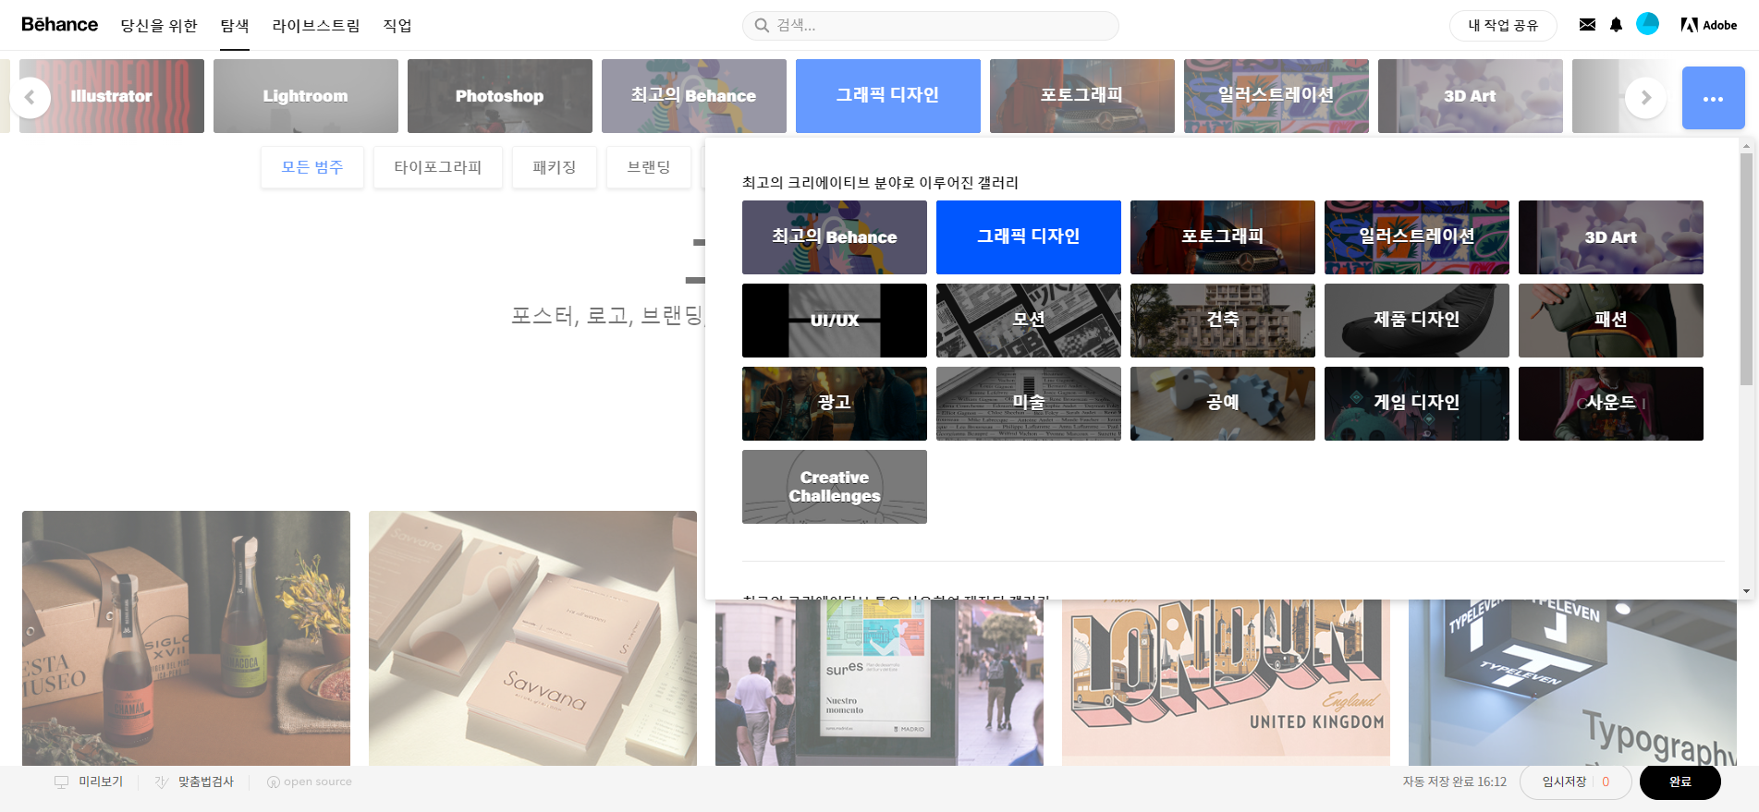Open the messages envelope icon
This screenshot has width=1759, height=812.
tap(1587, 25)
